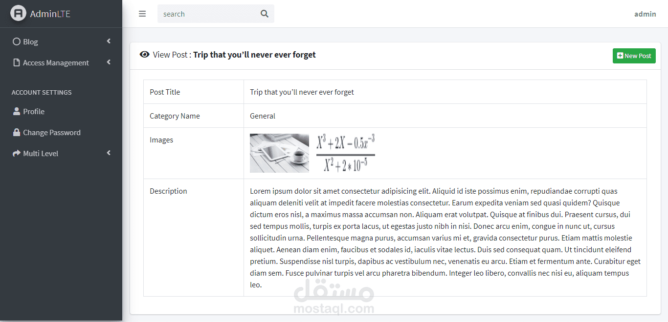Expand the Multi Level chevron
This screenshot has height=322, width=668.
tap(109, 153)
